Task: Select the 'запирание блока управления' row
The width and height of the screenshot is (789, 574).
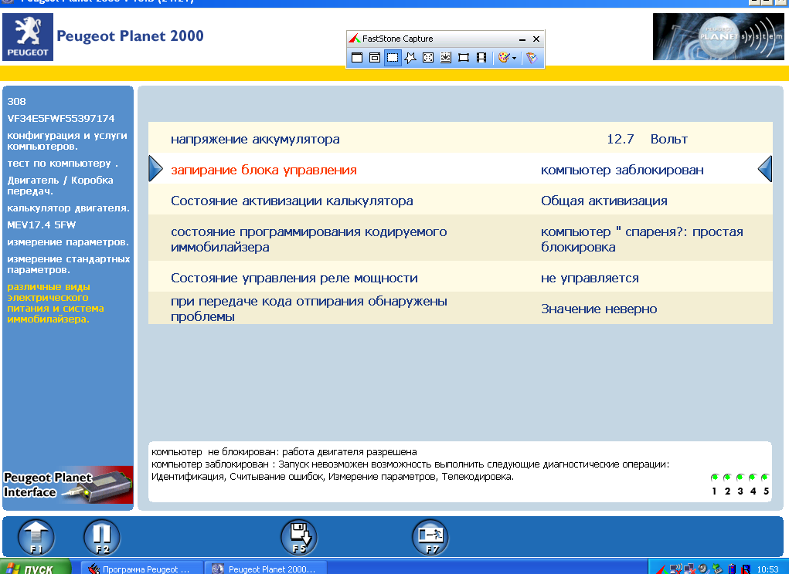Action: tap(461, 169)
